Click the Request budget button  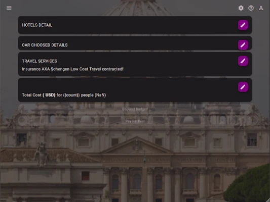[135, 109]
